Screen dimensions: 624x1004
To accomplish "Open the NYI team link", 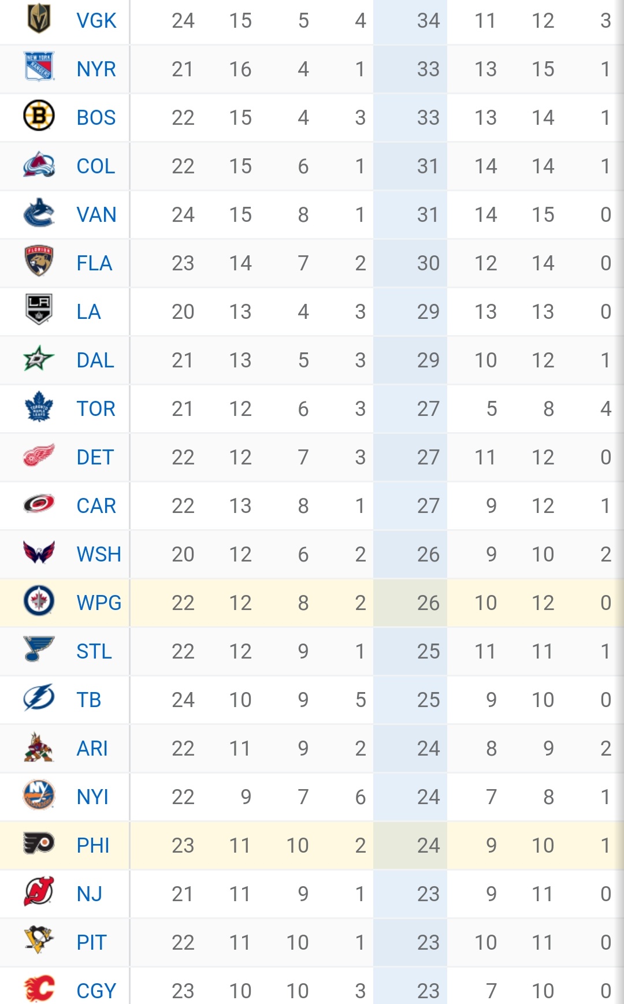I will pos(92,797).
